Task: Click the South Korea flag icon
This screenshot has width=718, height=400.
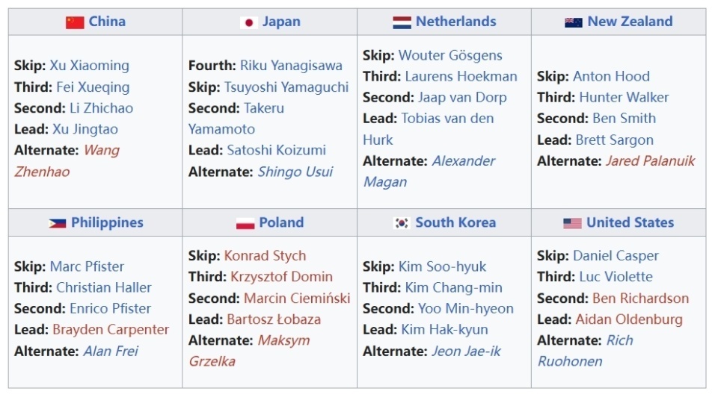Action: (402, 223)
